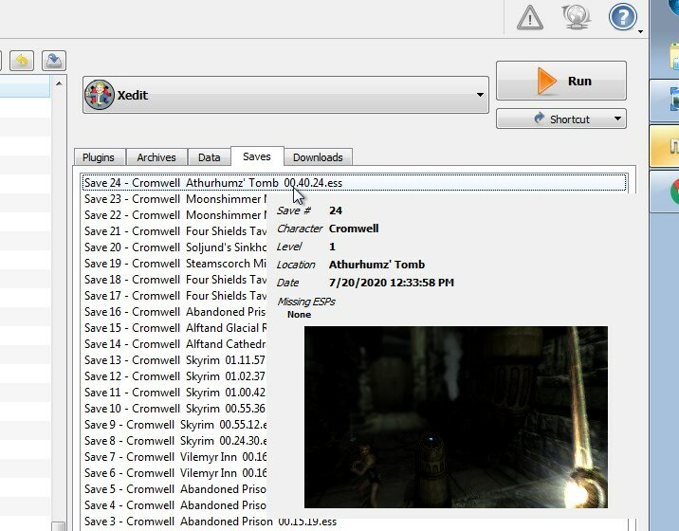Switch to the Data tab
679x531 pixels.
coord(210,157)
